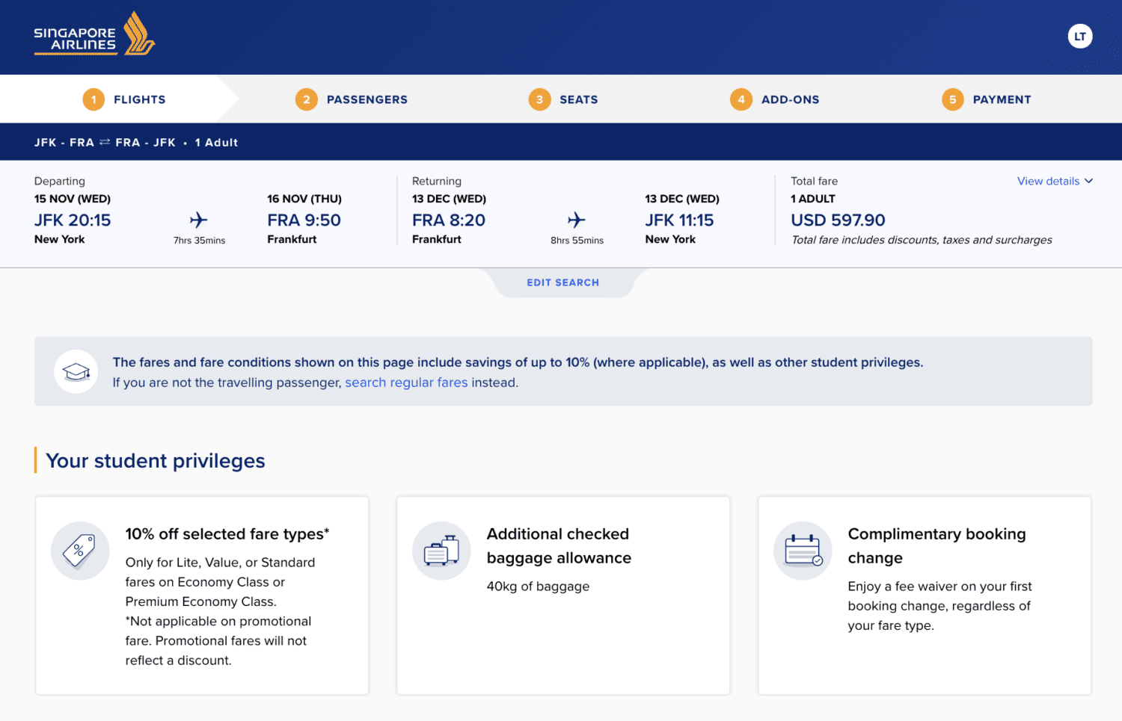Click the Edit Search button

point(562,282)
